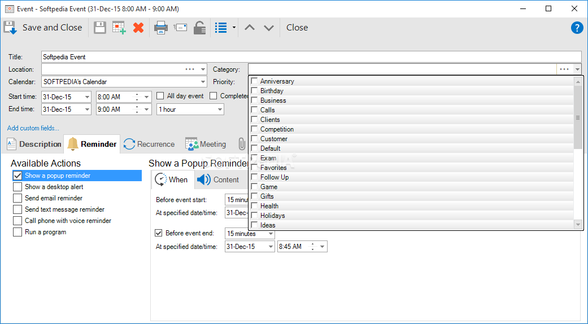The image size is (588, 324).
Task: Toggle the Completed checkbox
Action: pyautogui.click(x=214, y=96)
